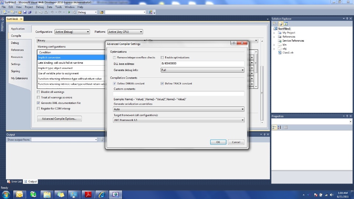Switch to the Error List tab

click(14, 181)
